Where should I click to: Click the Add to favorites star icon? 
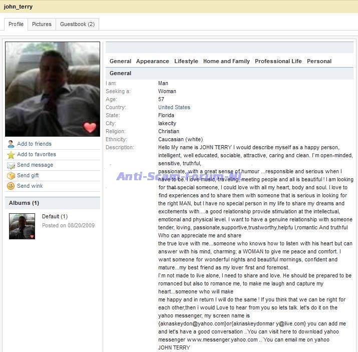tap(11, 155)
